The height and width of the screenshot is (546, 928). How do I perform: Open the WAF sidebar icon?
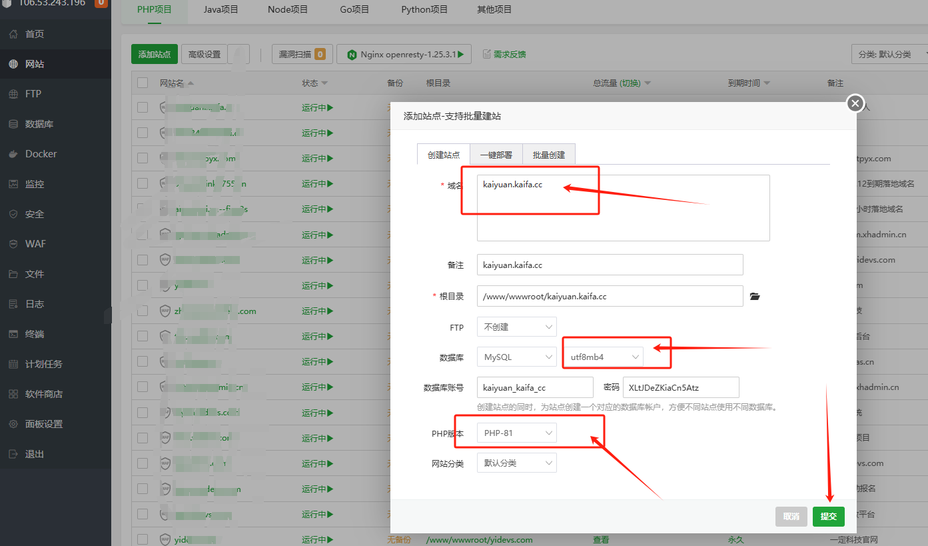[13, 244]
